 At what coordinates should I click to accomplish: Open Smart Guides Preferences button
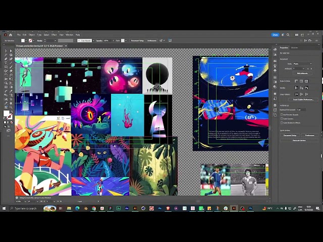(303, 100)
